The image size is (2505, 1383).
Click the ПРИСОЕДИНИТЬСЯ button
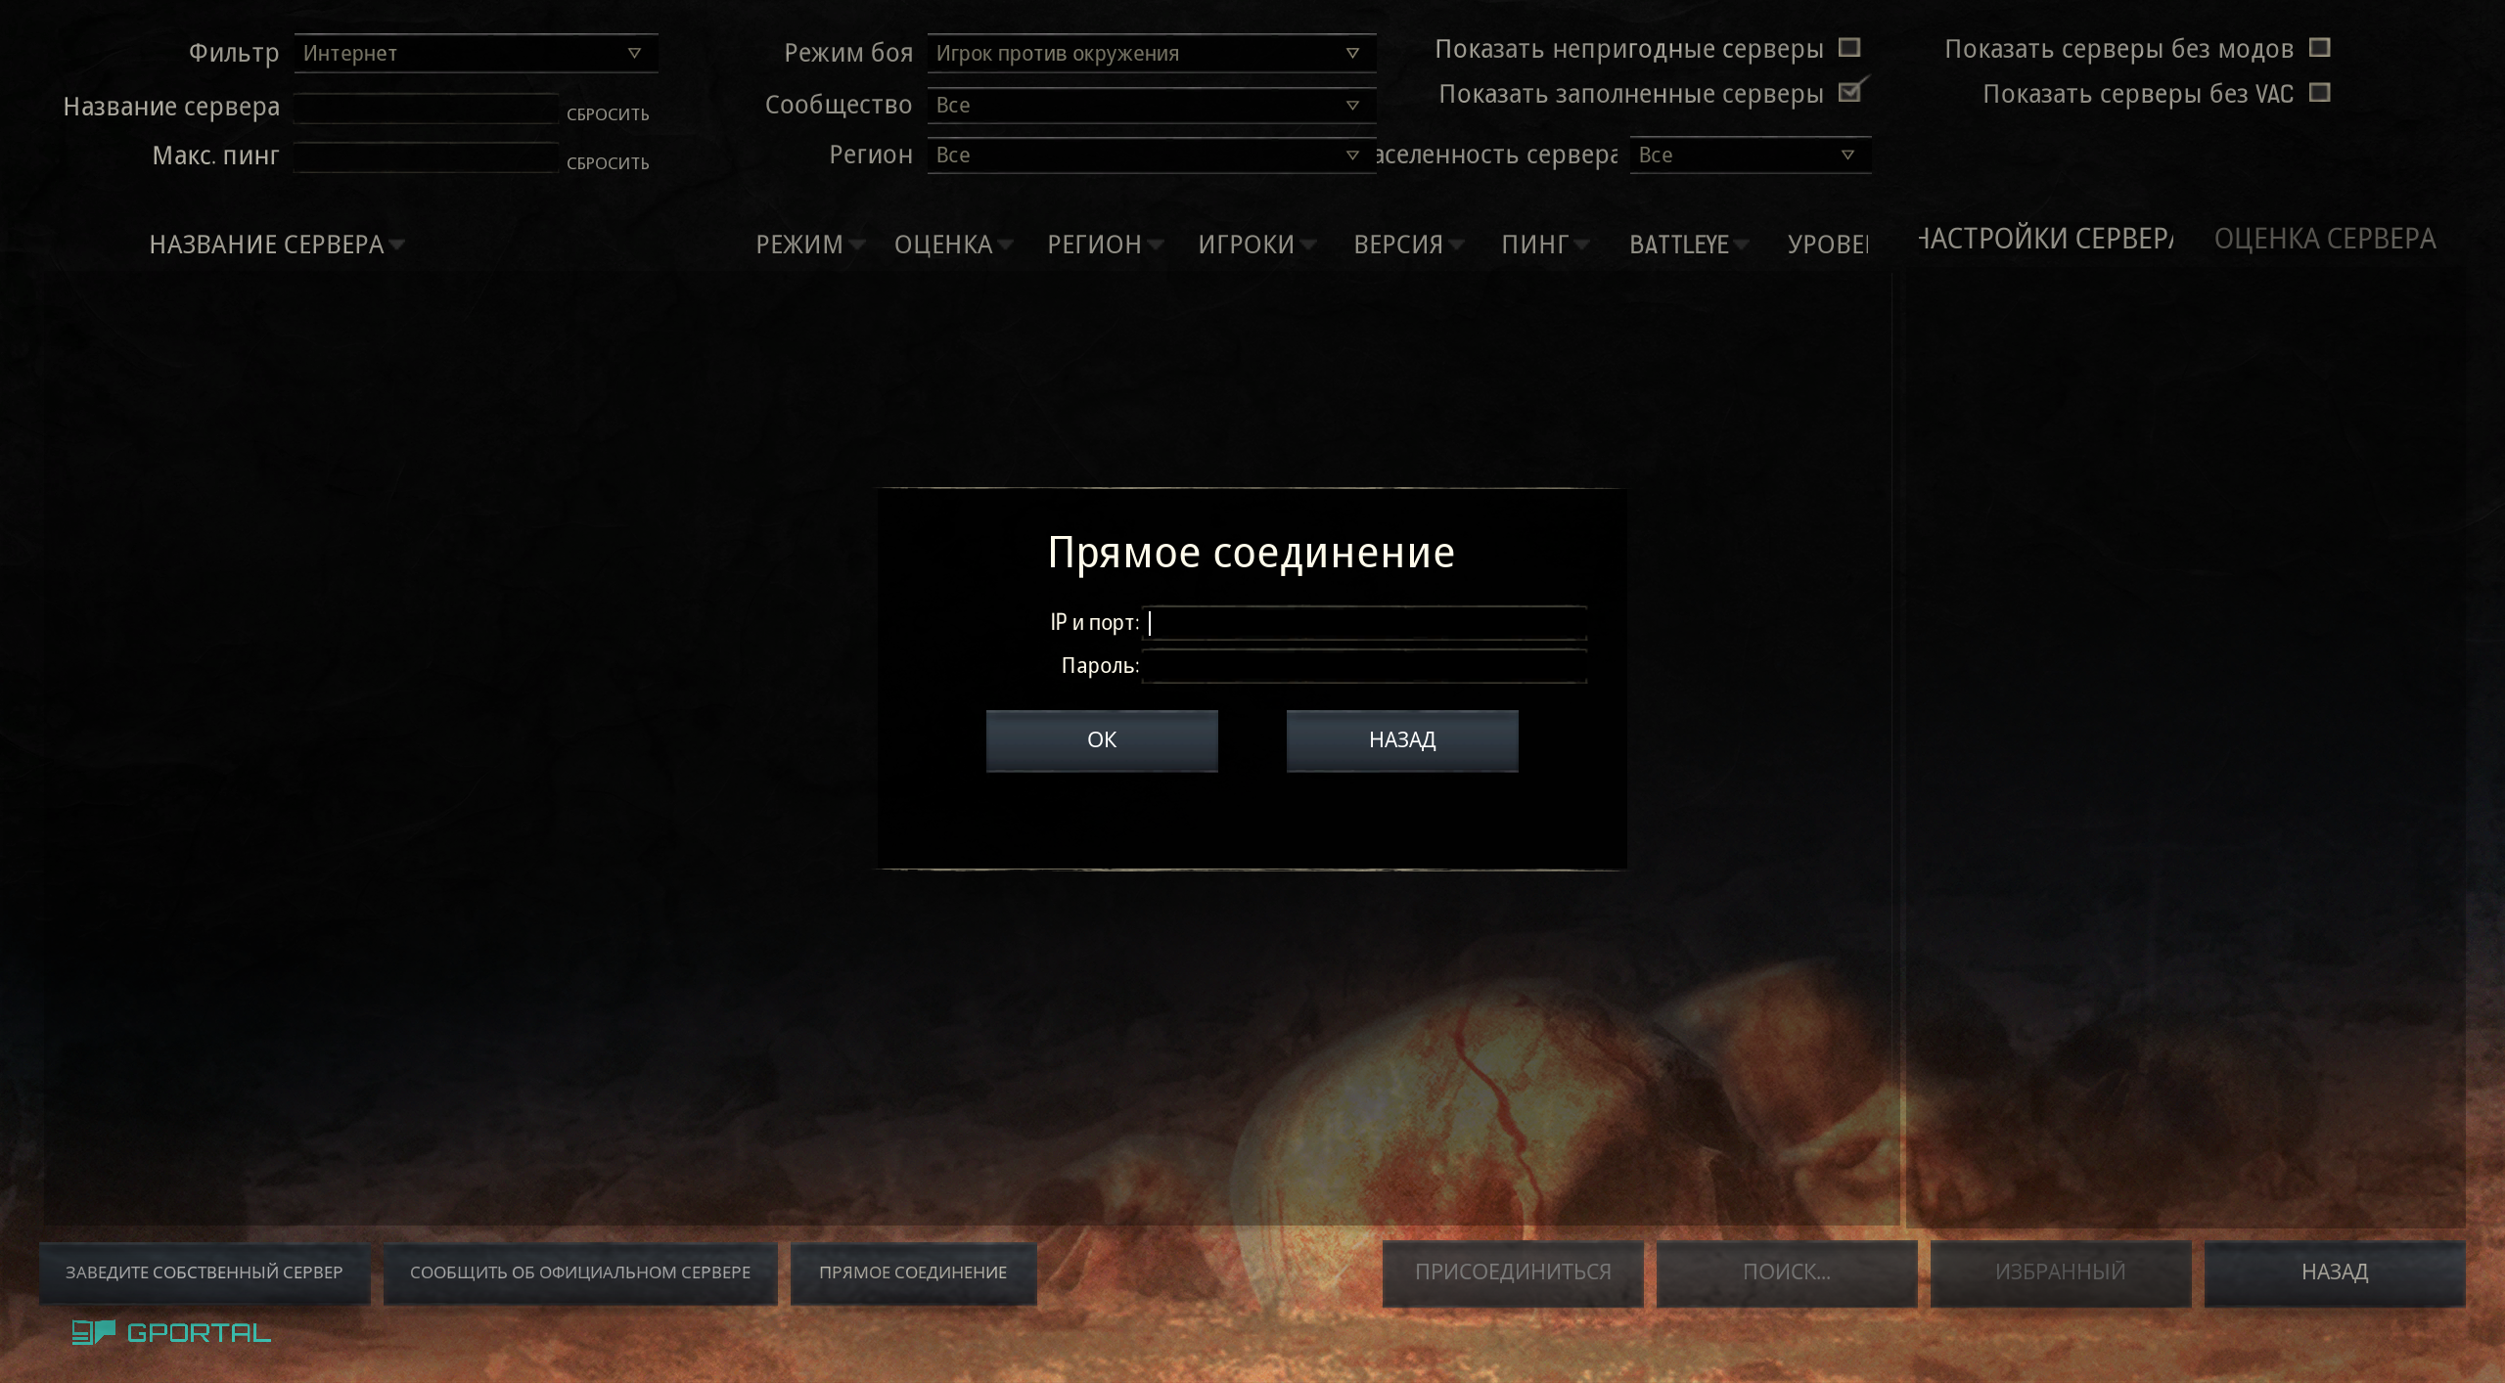pyautogui.click(x=1513, y=1272)
